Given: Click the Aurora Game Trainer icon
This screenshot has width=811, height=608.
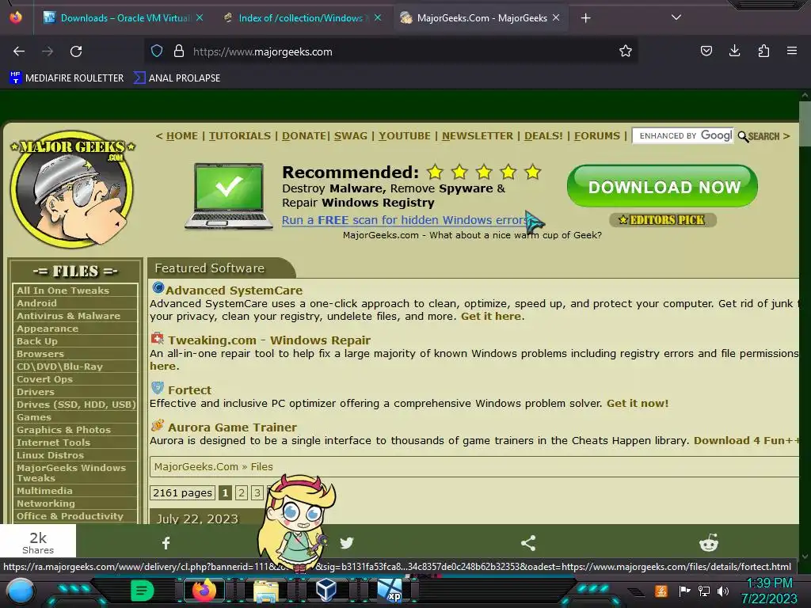Looking at the screenshot, I should click(158, 425).
